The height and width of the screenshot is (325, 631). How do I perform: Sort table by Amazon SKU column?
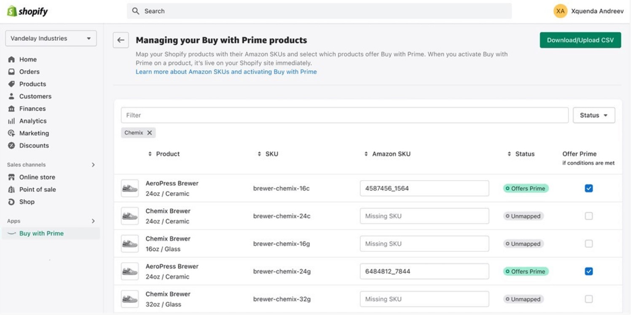366,154
